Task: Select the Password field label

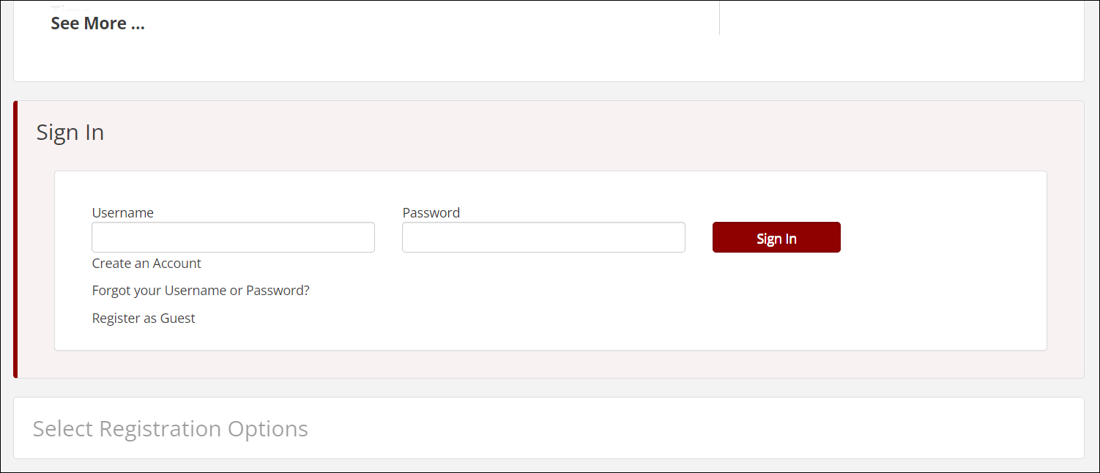Action: (x=431, y=212)
